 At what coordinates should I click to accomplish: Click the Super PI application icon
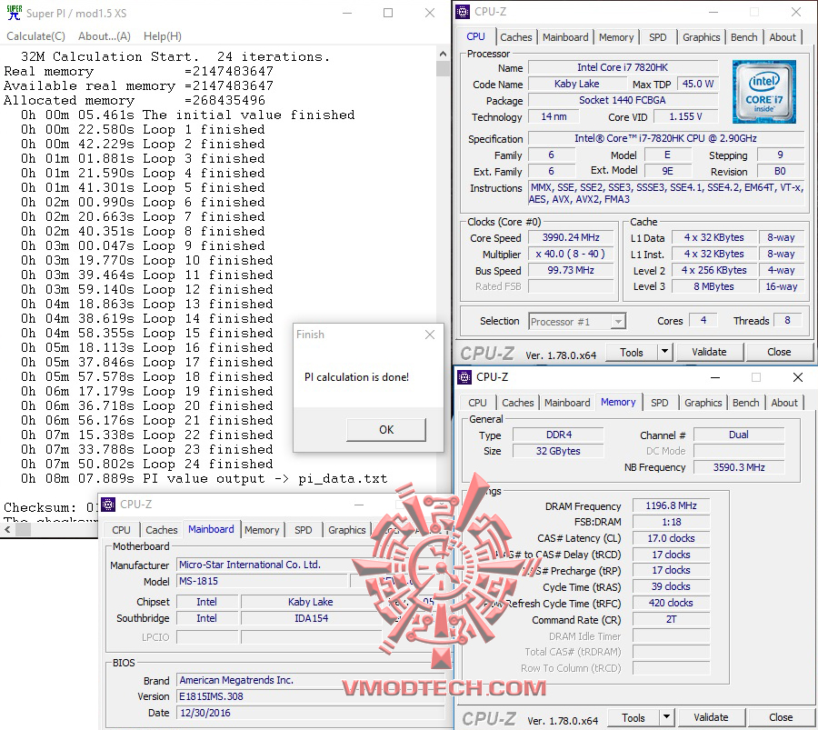[14, 13]
